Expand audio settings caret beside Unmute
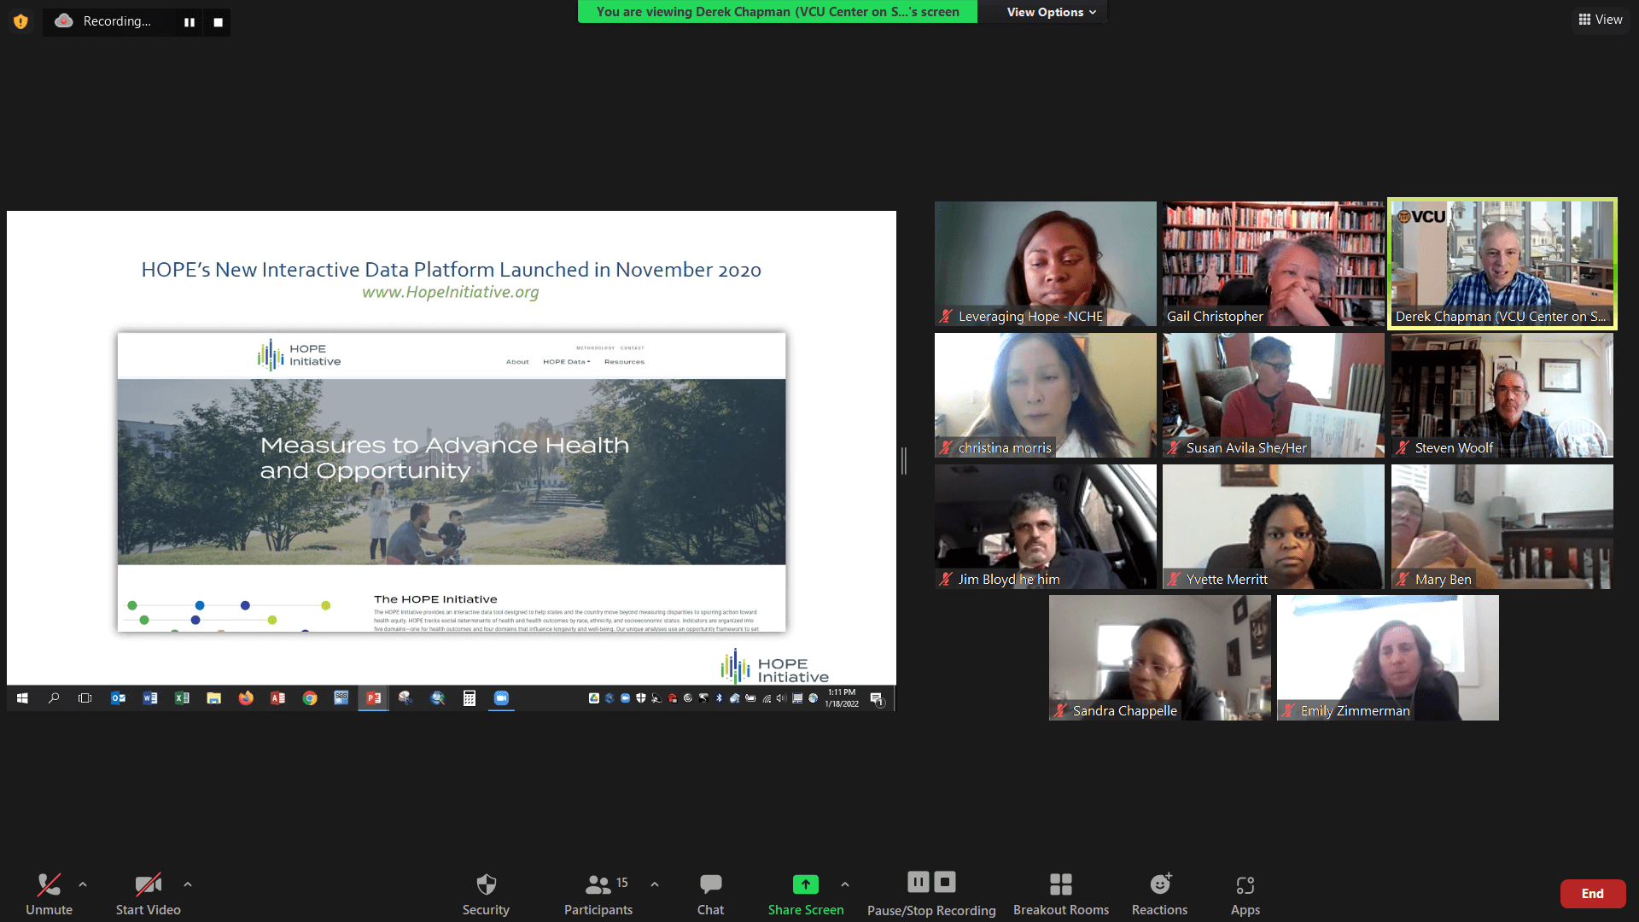Viewport: 1639px width, 922px height. click(83, 884)
